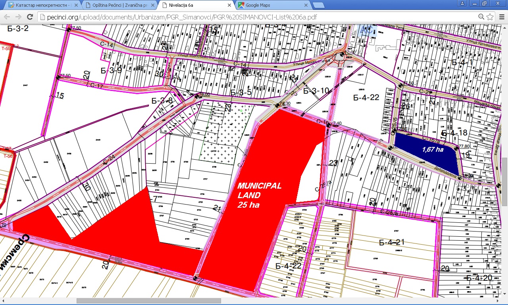Viewport: 508px width, 305px height.
Task: Click the horizontal scrollbar thumb
Action: coord(148,301)
